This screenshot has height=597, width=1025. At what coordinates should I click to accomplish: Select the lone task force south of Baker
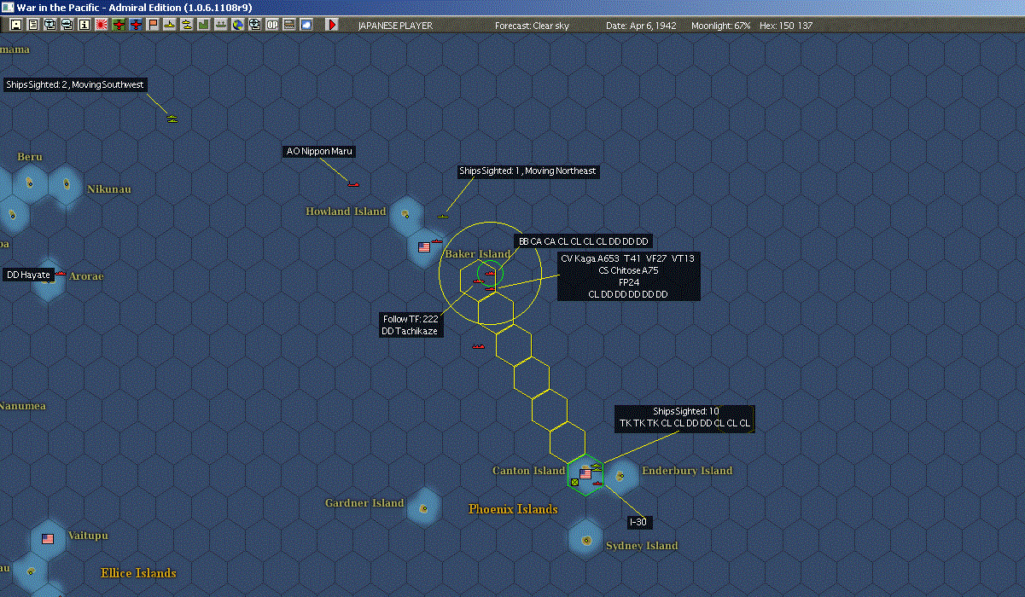point(478,346)
